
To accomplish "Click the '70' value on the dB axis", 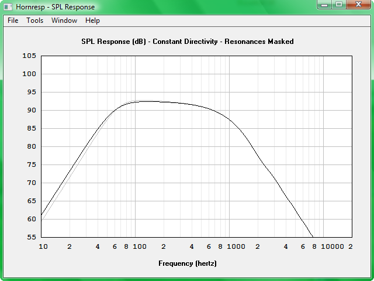I will point(32,183).
